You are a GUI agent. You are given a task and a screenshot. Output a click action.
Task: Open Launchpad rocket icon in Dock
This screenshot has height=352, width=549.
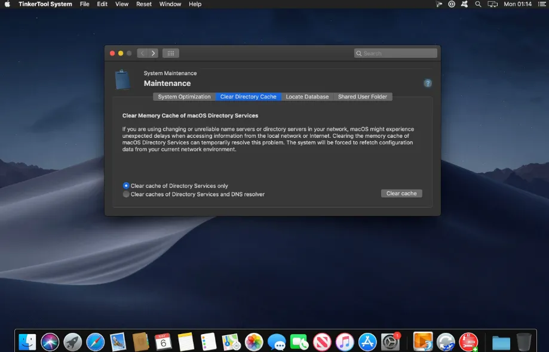pos(72,341)
